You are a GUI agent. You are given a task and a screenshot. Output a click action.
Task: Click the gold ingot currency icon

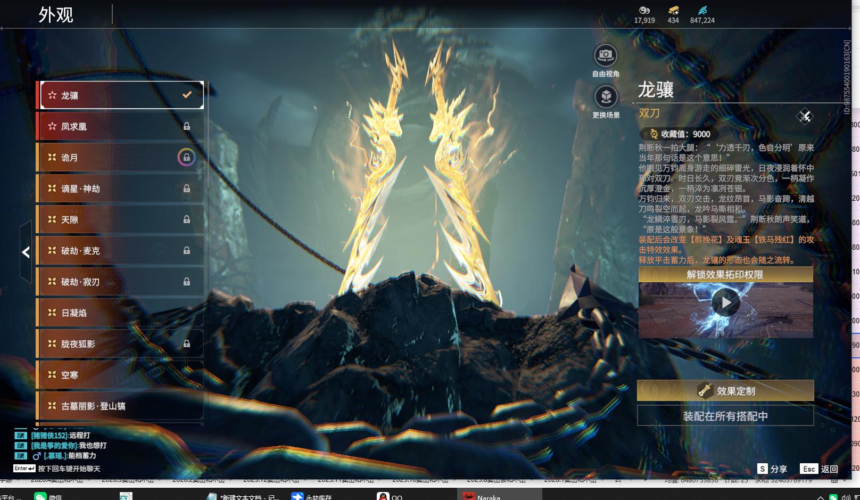point(673,10)
